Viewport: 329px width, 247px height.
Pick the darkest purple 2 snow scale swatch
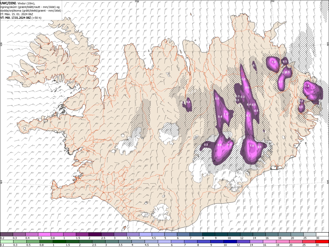click(95, 234)
